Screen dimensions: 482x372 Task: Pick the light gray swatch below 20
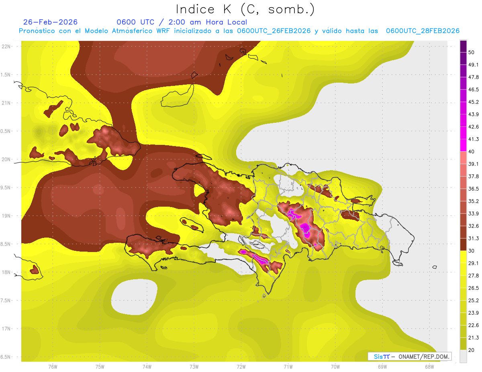coord(464,356)
